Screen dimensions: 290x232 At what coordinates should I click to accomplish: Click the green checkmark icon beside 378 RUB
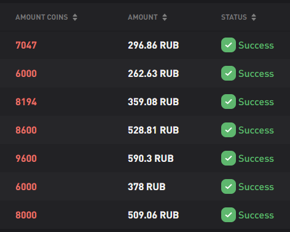pyautogui.click(x=229, y=186)
